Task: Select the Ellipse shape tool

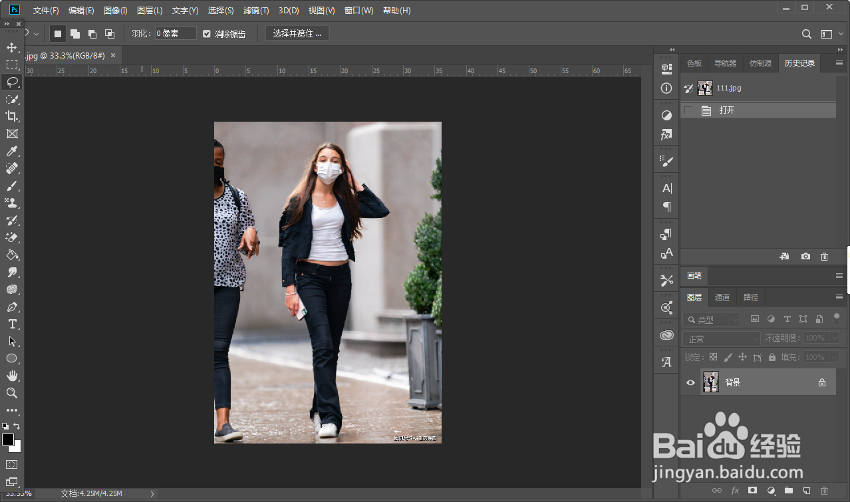Action: coord(12,358)
